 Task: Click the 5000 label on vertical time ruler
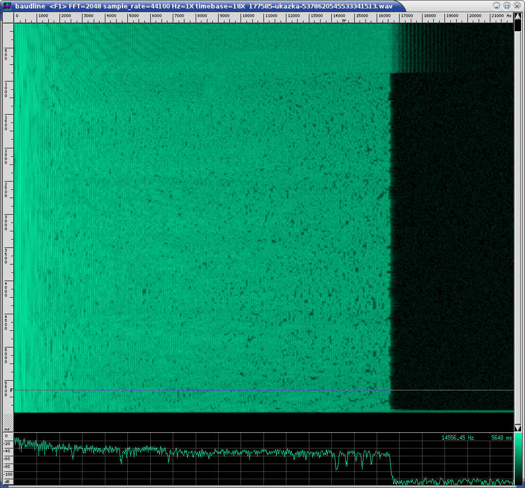coord(6,356)
